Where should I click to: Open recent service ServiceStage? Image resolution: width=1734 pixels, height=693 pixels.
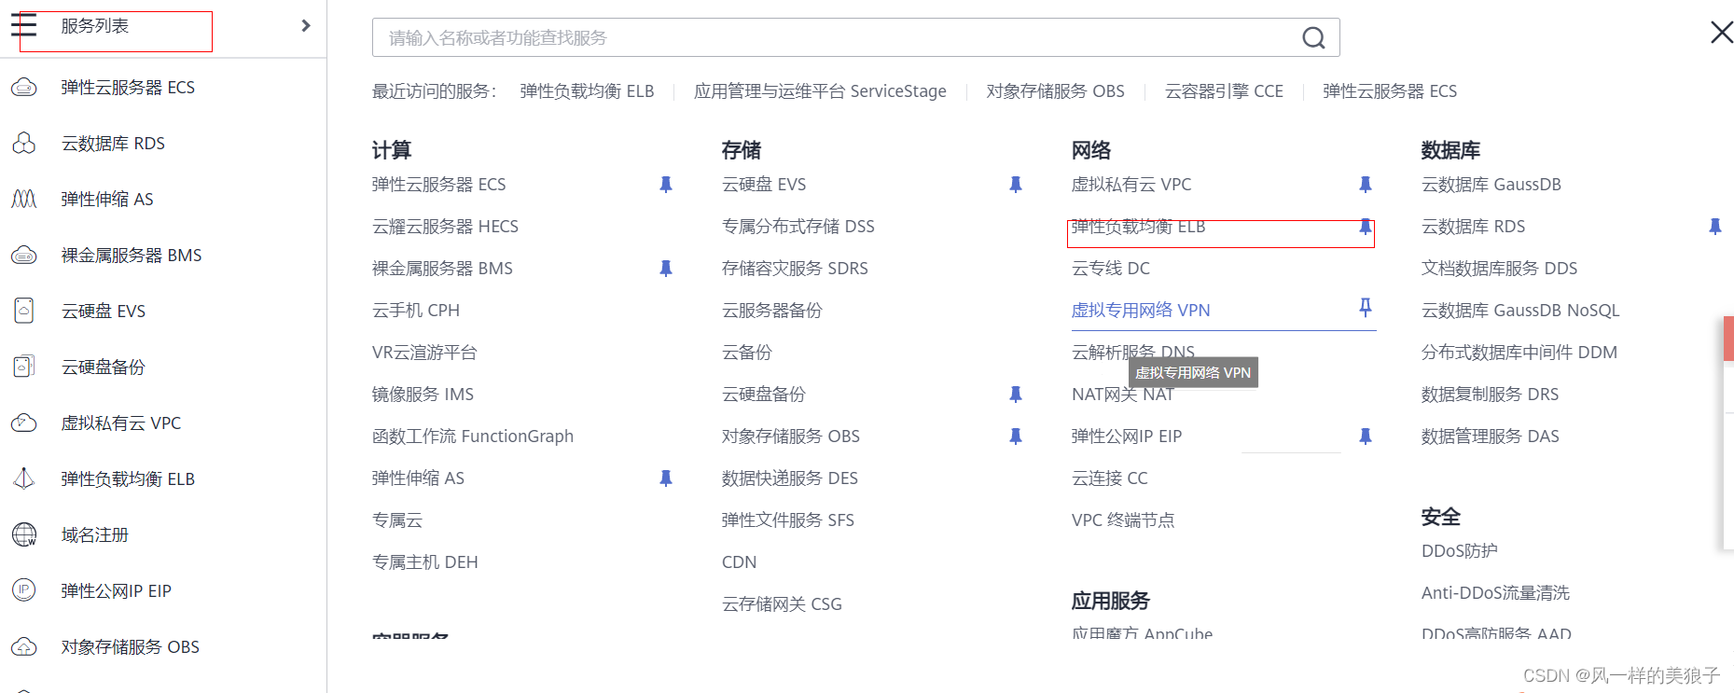coord(820,91)
